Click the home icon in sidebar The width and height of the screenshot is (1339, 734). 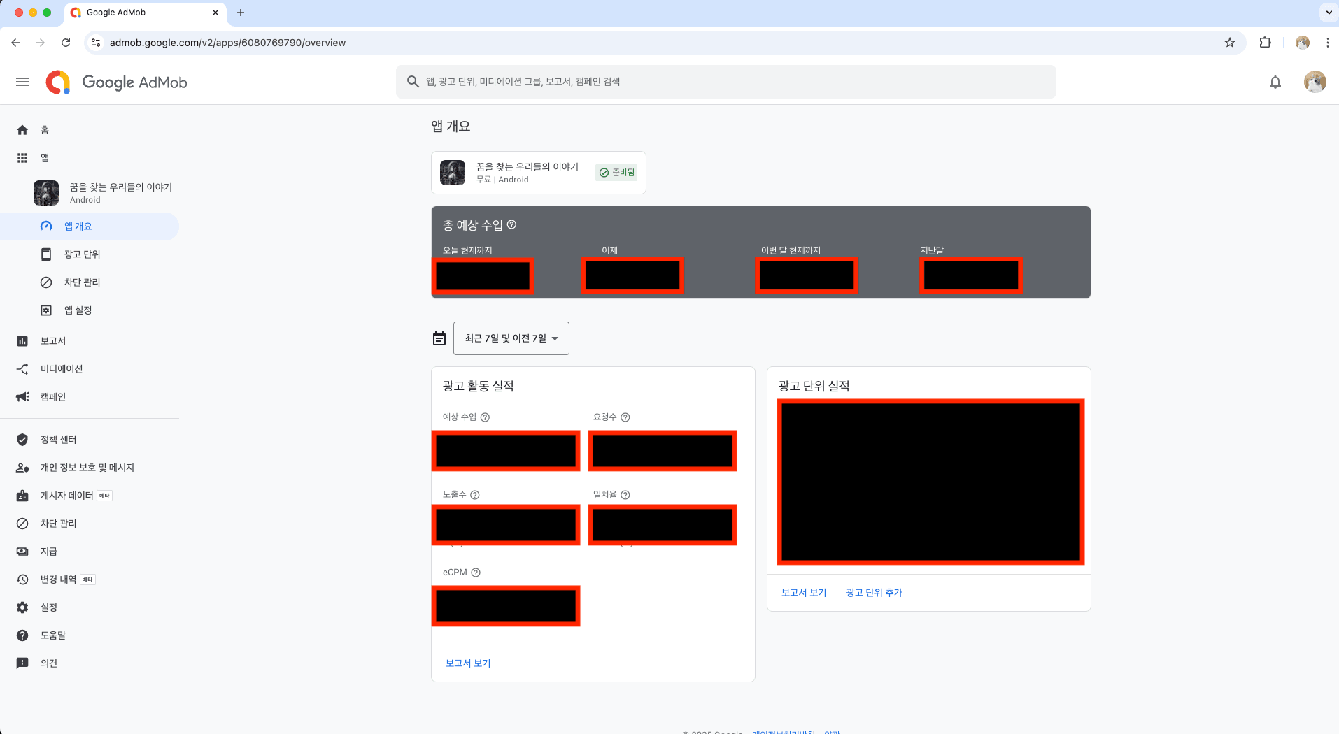coord(22,130)
